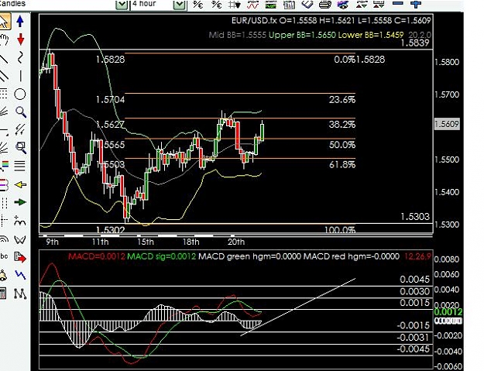
Task: Select the pointer cursor tool
Action: point(5,21)
